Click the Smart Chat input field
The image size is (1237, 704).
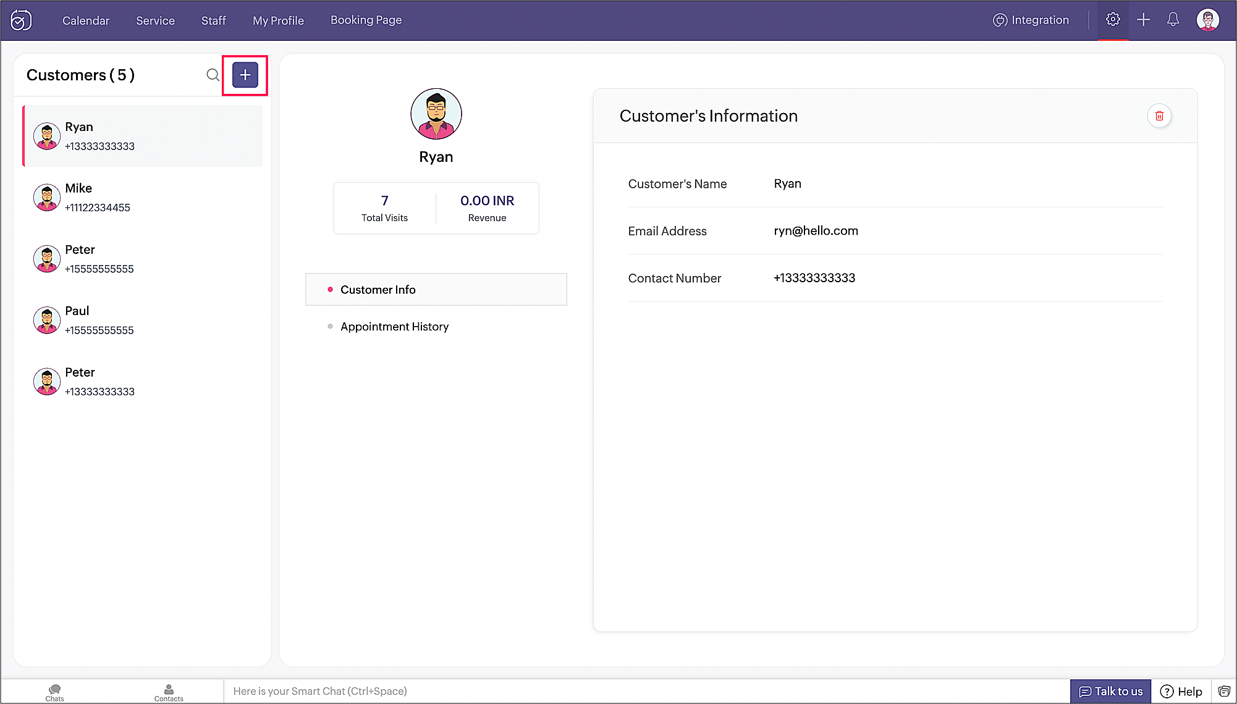click(x=643, y=691)
